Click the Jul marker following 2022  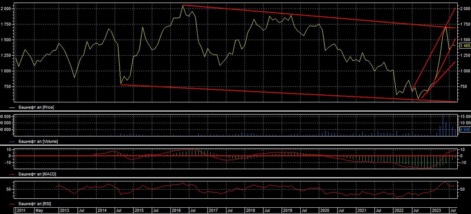click(417, 211)
